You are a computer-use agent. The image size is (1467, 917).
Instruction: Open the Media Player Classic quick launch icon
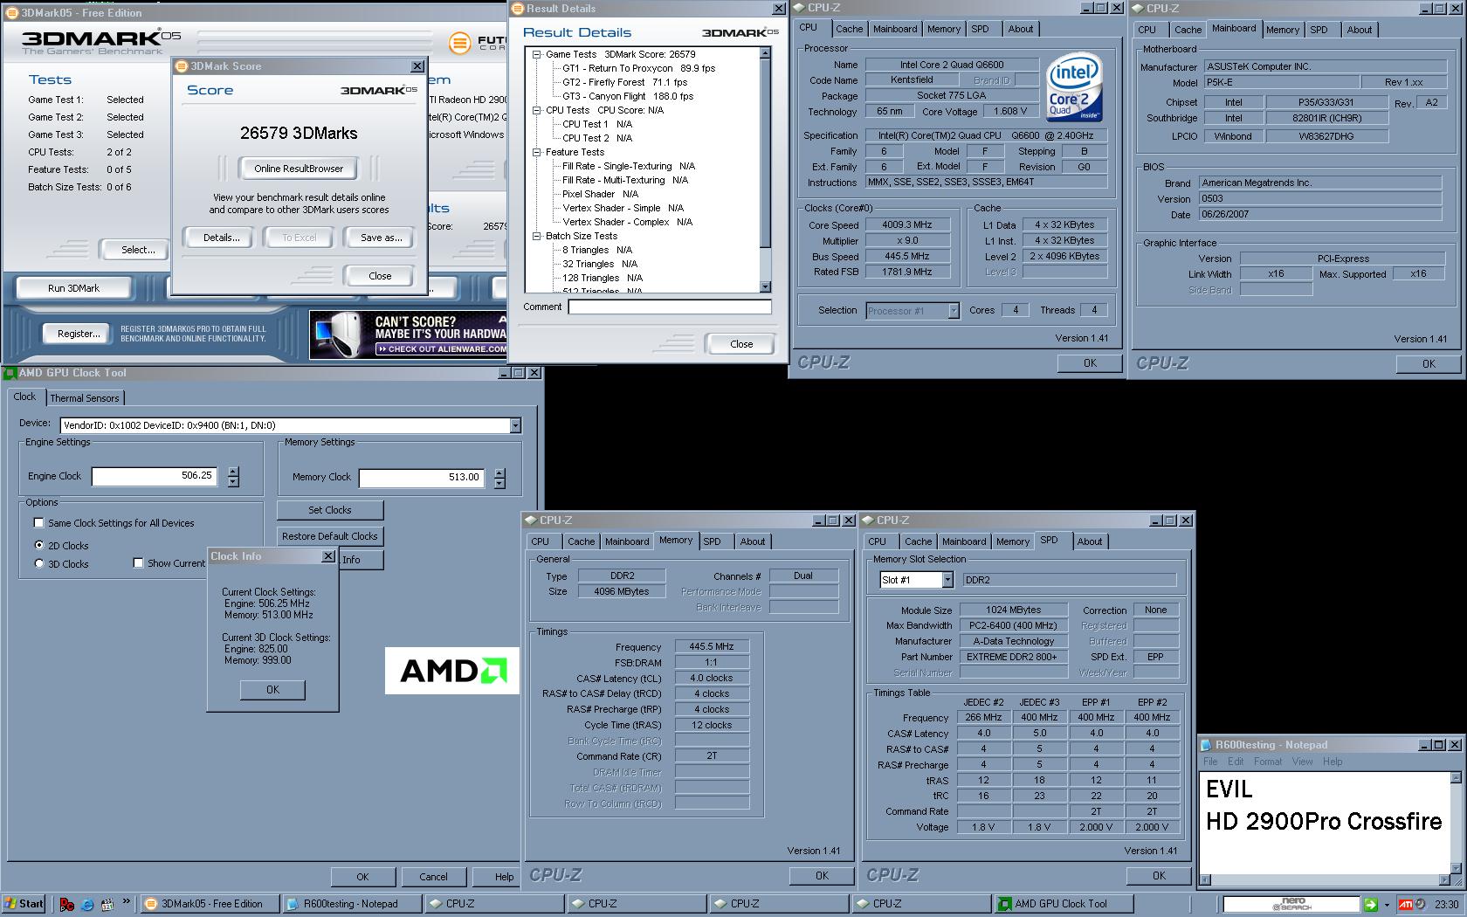point(107,905)
